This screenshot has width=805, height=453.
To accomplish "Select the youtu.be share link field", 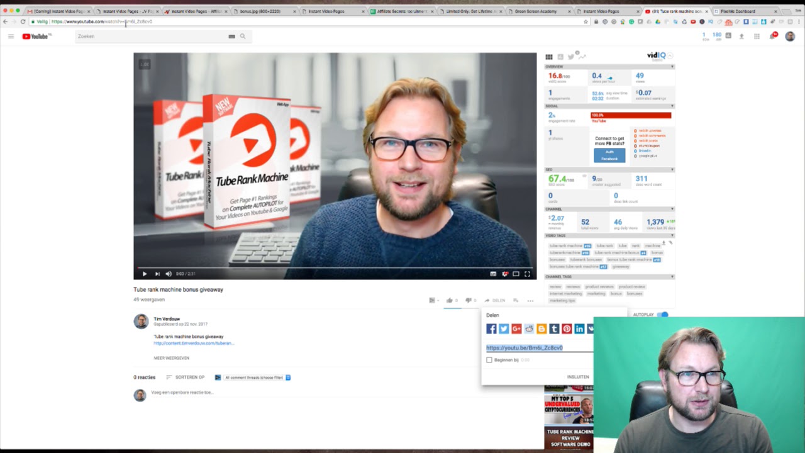I will [539, 347].
